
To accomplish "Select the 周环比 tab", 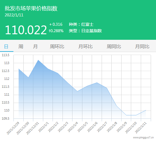I will click(57, 47).
